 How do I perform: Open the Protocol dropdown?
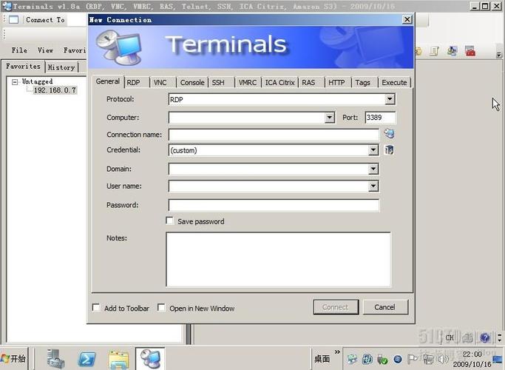tap(390, 99)
